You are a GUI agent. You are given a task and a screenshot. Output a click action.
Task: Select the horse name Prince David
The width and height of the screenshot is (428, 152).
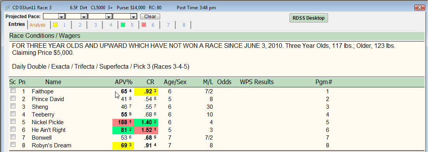pyautogui.click(x=48, y=99)
